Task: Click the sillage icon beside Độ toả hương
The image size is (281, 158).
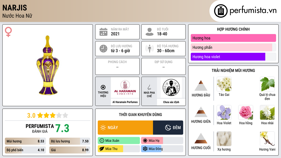Action: [x=150, y=49]
